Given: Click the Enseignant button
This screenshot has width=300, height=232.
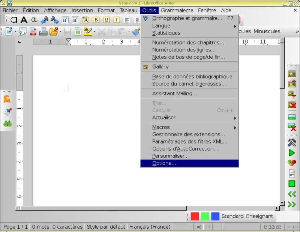Looking at the screenshot, I should pyautogui.click(x=259, y=216).
